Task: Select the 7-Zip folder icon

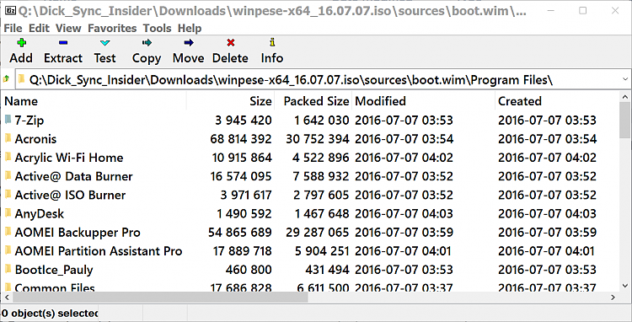Action: tap(8, 120)
